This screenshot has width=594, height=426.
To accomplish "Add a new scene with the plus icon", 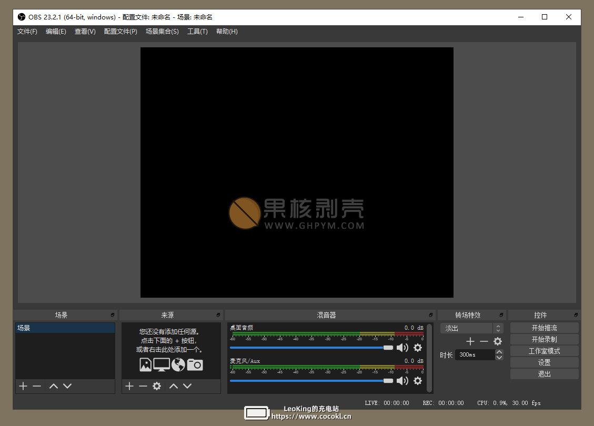I will [x=23, y=386].
